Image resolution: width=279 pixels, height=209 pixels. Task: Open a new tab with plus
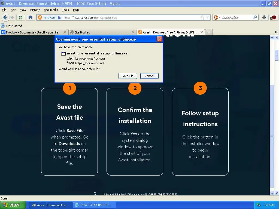(x=209, y=32)
